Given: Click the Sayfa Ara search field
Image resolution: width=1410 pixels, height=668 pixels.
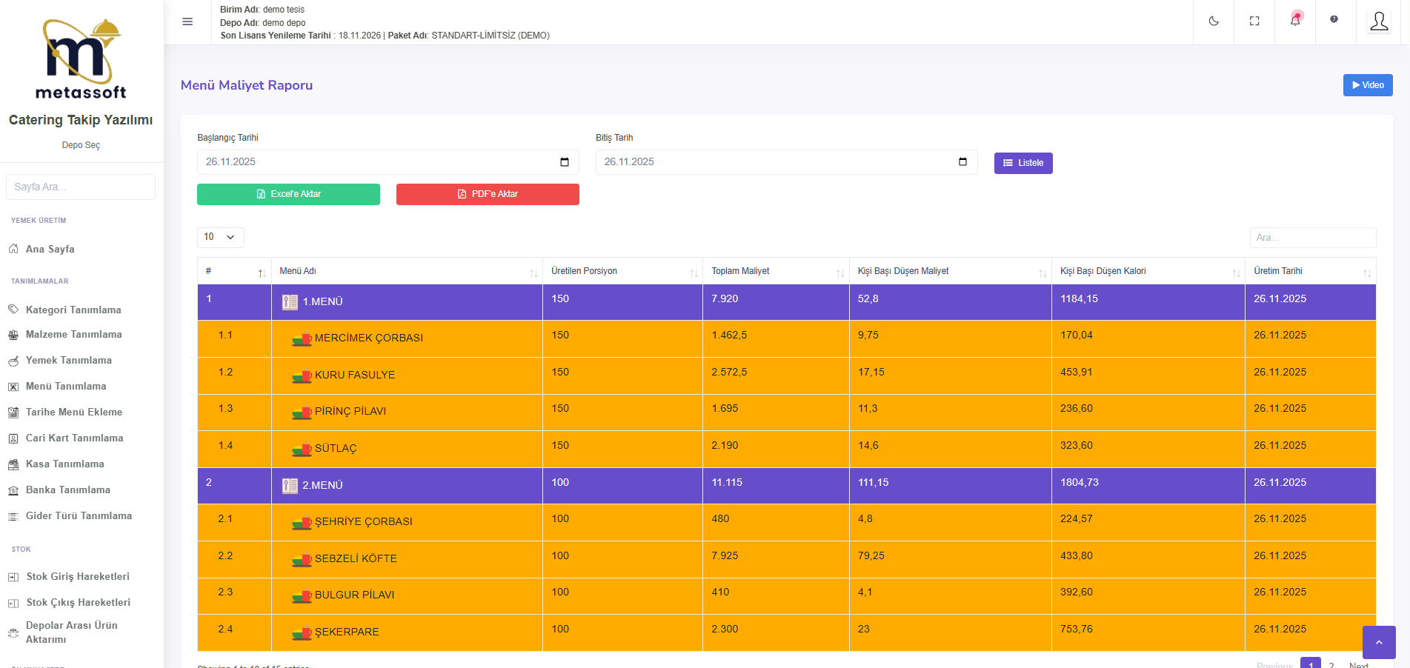Looking at the screenshot, I should coord(81,187).
